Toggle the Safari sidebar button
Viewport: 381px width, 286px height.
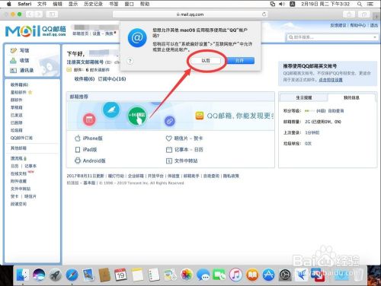(x=52, y=14)
